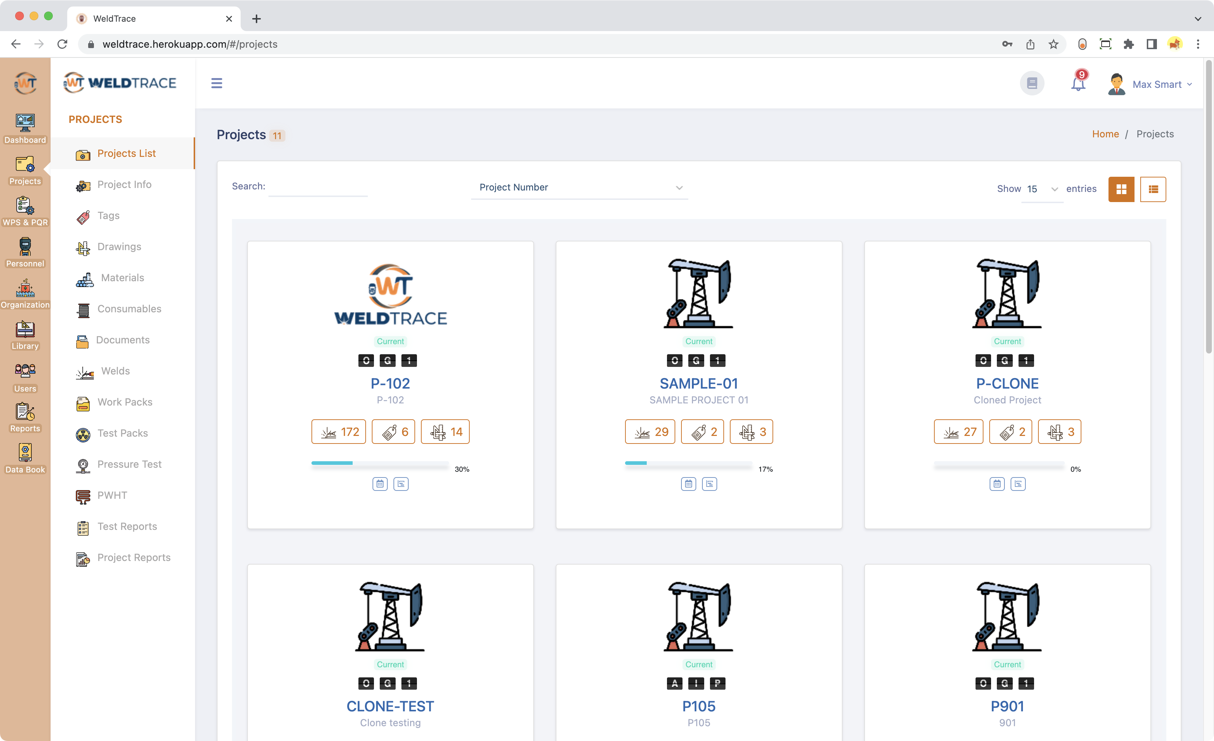Switch to list view
Image resolution: width=1214 pixels, height=741 pixels.
[1153, 189]
